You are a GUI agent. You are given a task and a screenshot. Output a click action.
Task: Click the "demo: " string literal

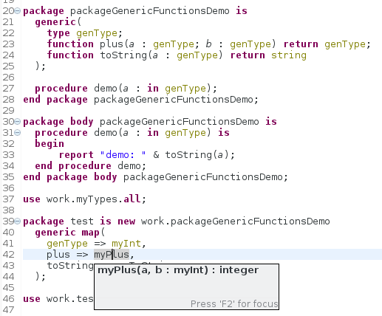point(123,155)
